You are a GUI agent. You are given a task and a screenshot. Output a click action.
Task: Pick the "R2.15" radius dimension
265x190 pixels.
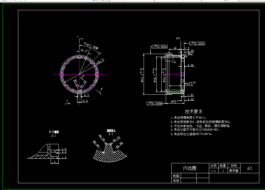coord(83,84)
